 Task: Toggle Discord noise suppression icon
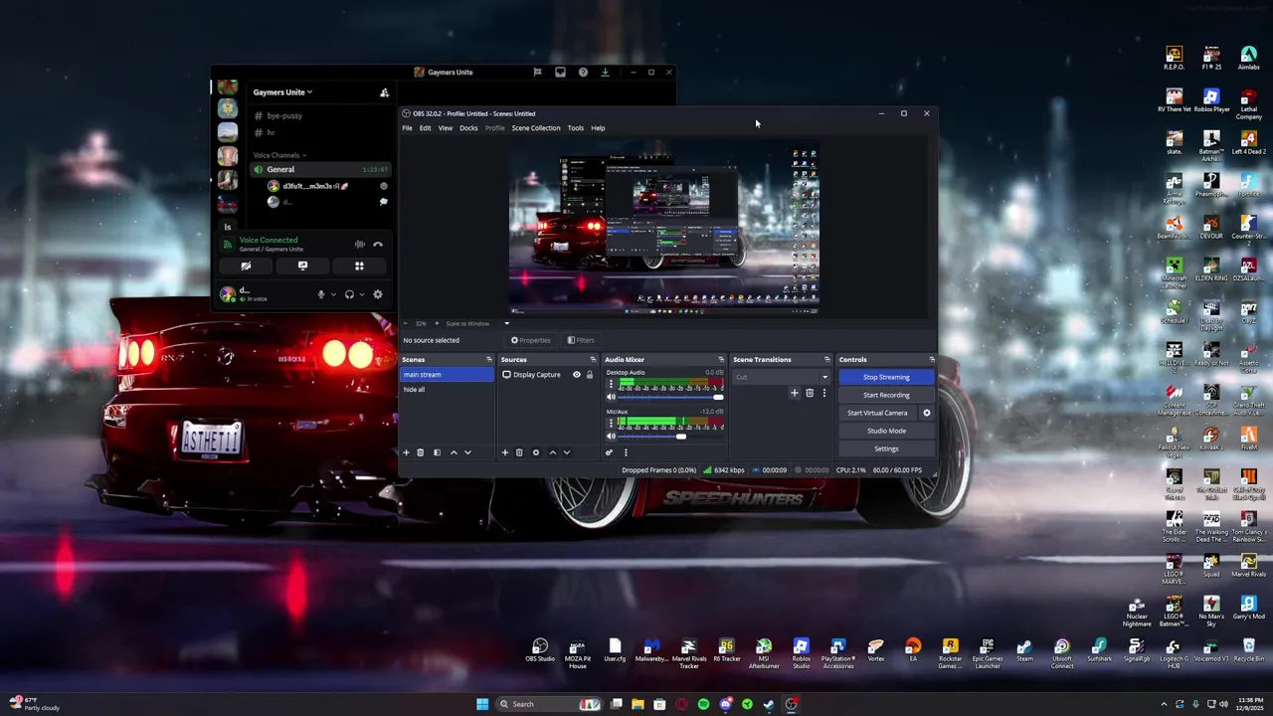[x=359, y=244]
